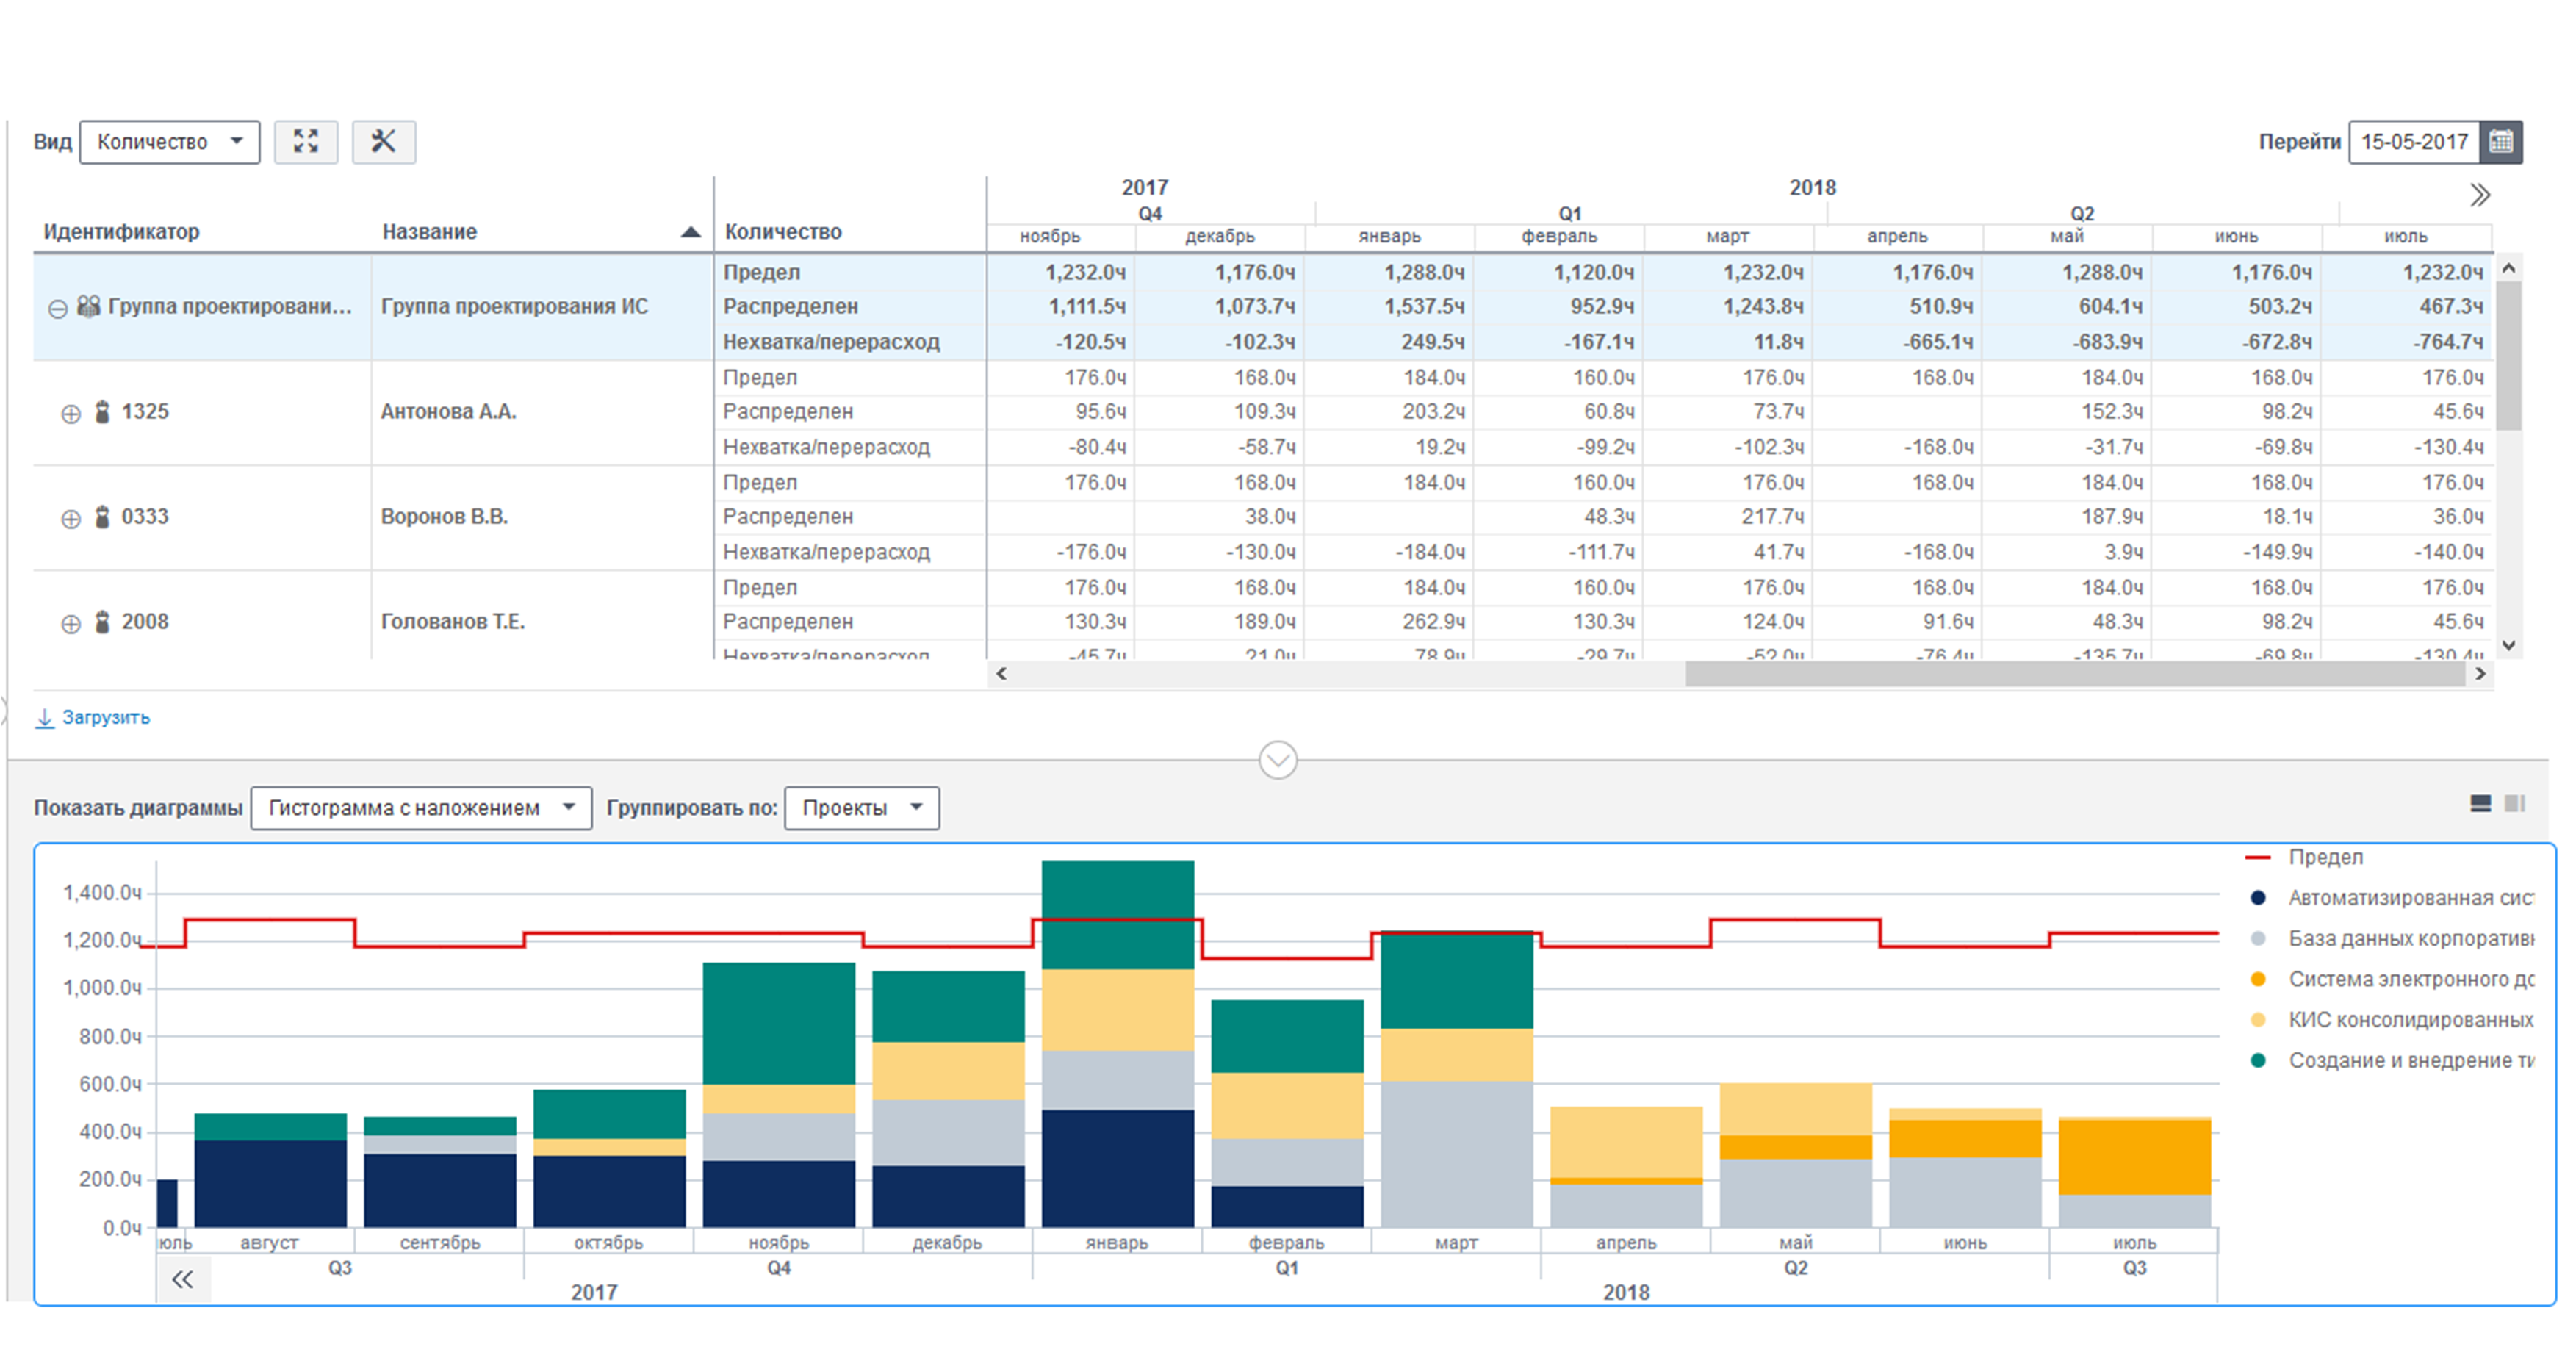Screen dimensions: 2576x1355
Task: Expand resource row 2008 Голованов Т.Е.
Action: coord(71,623)
